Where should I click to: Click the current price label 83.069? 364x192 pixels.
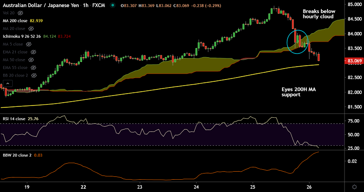tap(354, 61)
